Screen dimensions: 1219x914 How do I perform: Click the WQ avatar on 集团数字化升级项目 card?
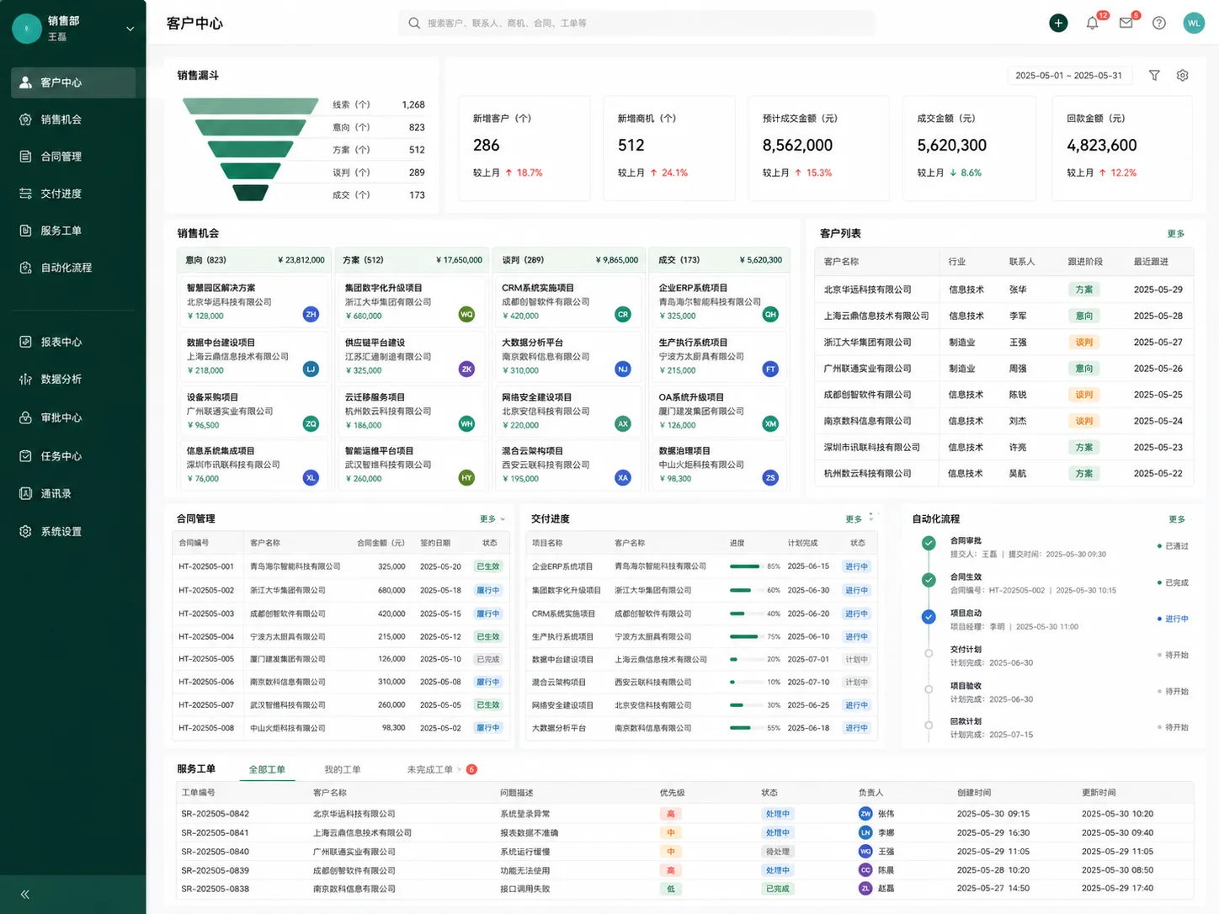point(466,315)
